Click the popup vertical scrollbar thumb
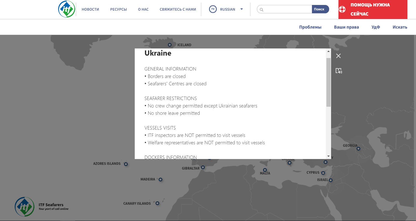 coord(329,82)
